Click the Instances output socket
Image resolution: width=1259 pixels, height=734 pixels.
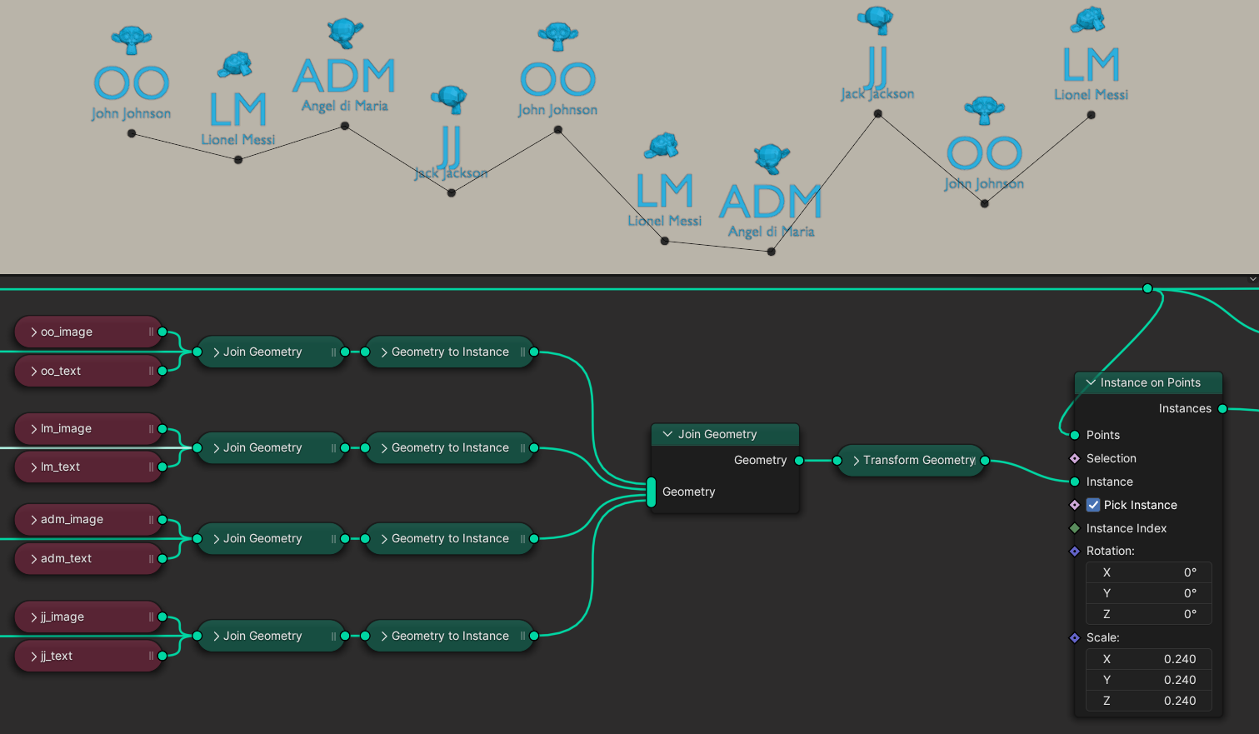pyautogui.click(x=1222, y=408)
